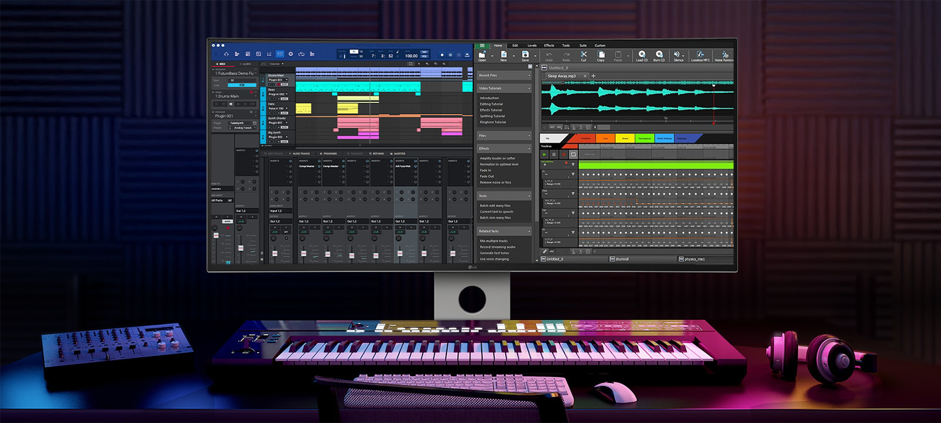Toggle the loop button in timeline controls
The image size is (941, 423).
pyautogui.click(x=573, y=155)
